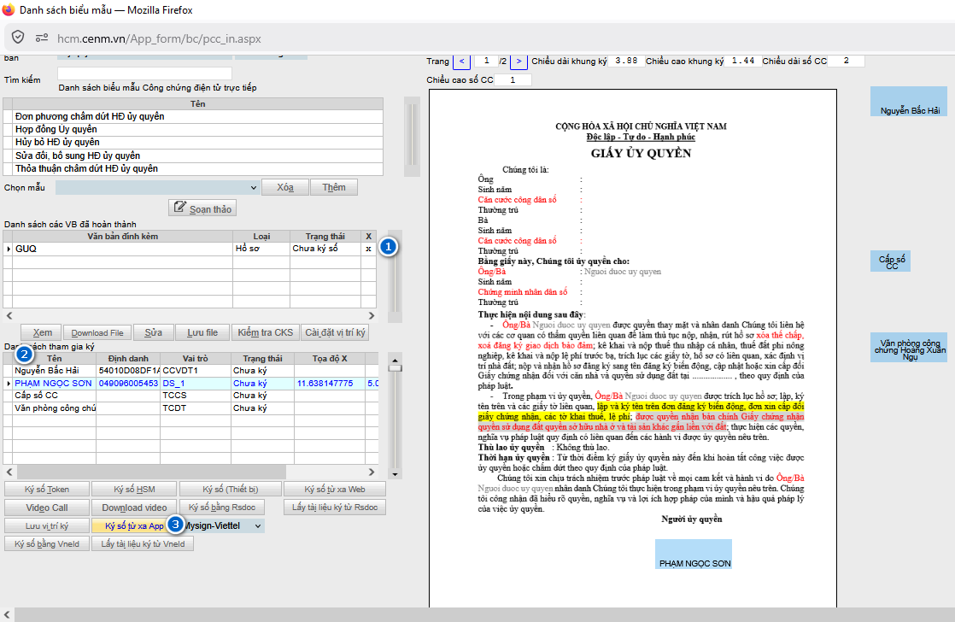Open the Mysign-Viettel provider dropdown
The height and width of the screenshot is (622, 955).
click(x=223, y=525)
